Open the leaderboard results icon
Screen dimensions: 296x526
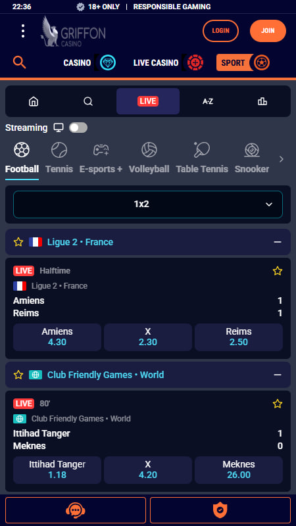pos(262,101)
